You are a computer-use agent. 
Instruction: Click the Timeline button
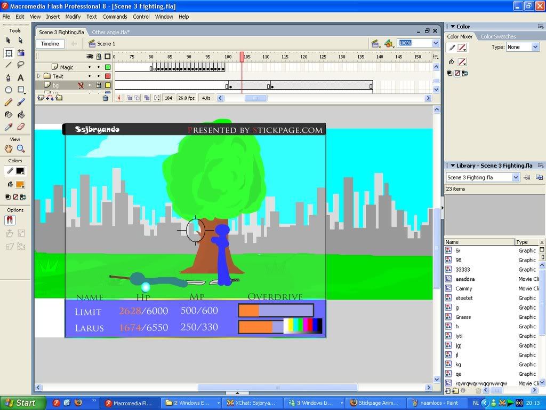click(50, 44)
